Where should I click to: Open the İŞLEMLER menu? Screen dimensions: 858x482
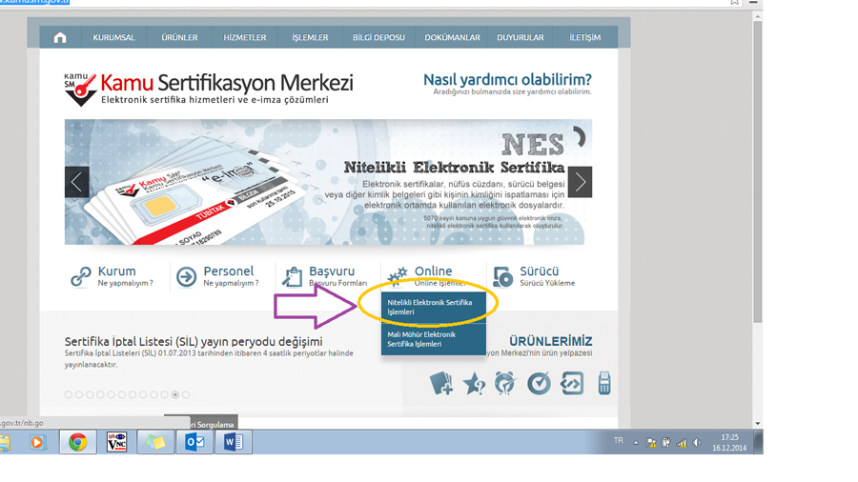(x=310, y=37)
